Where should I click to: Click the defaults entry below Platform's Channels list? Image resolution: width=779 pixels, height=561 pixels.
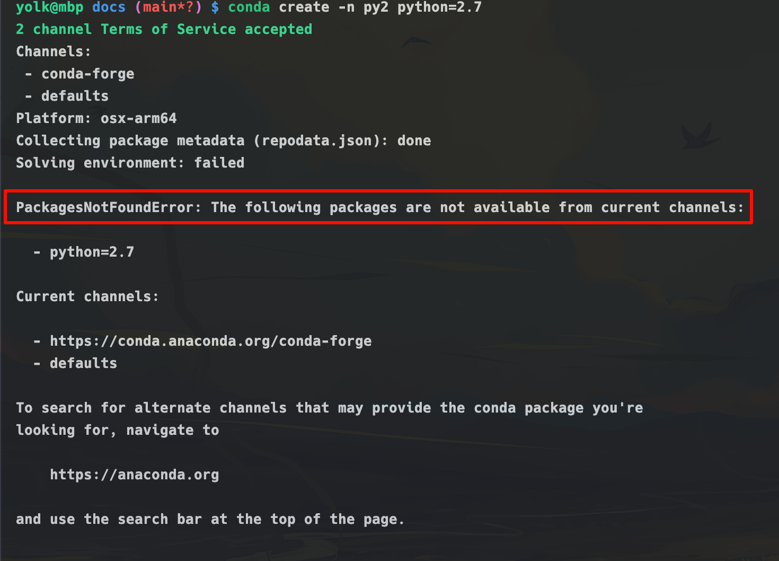75,96
